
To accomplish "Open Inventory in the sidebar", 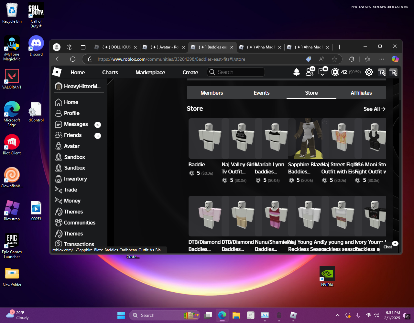I will click(75, 179).
